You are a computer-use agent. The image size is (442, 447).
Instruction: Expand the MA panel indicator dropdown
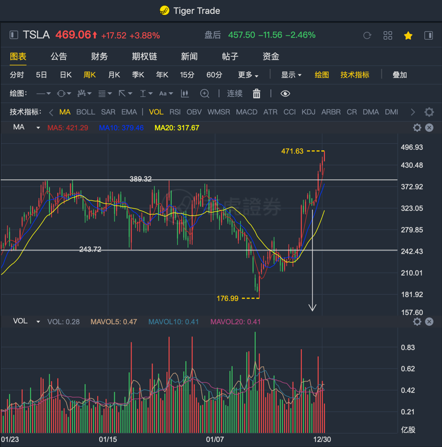(x=38, y=128)
